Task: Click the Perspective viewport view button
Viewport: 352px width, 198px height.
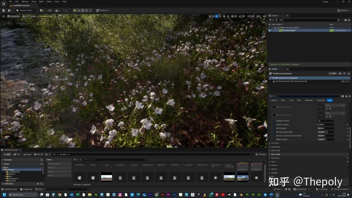Action: pos(14,16)
